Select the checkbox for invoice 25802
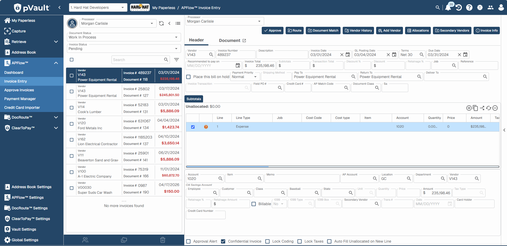The height and width of the screenshot is (246, 507). pos(72,92)
